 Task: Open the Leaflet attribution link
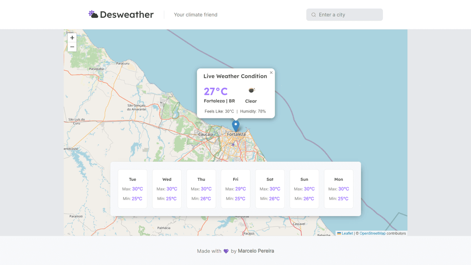(347, 234)
